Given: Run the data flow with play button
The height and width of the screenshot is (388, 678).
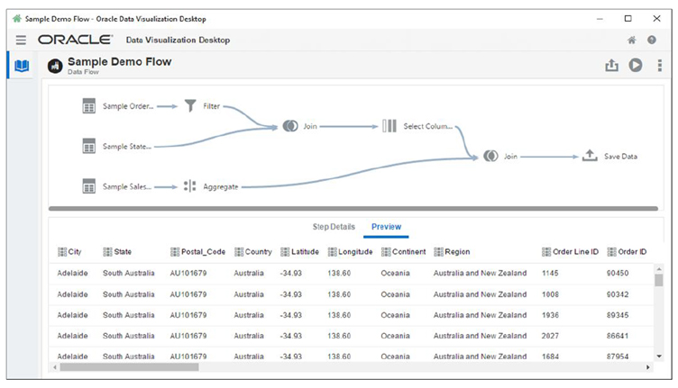Looking at the screenshot, I should tap(636, 65).
